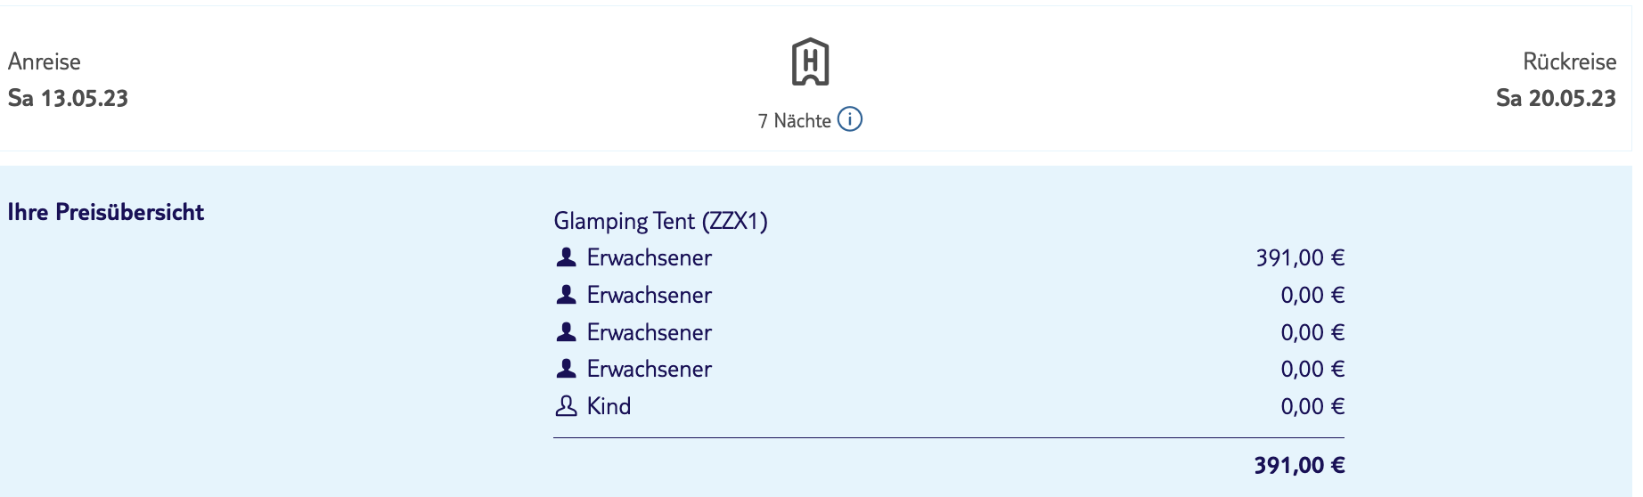
Task: Click the outlined Kind person icon
Action: pos(566,406)
